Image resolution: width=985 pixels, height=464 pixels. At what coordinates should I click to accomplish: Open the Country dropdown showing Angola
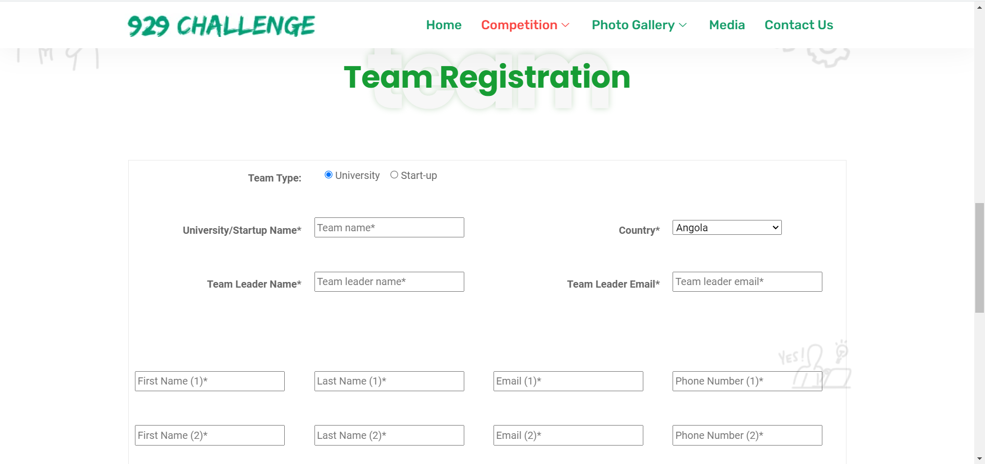(726, 228)
